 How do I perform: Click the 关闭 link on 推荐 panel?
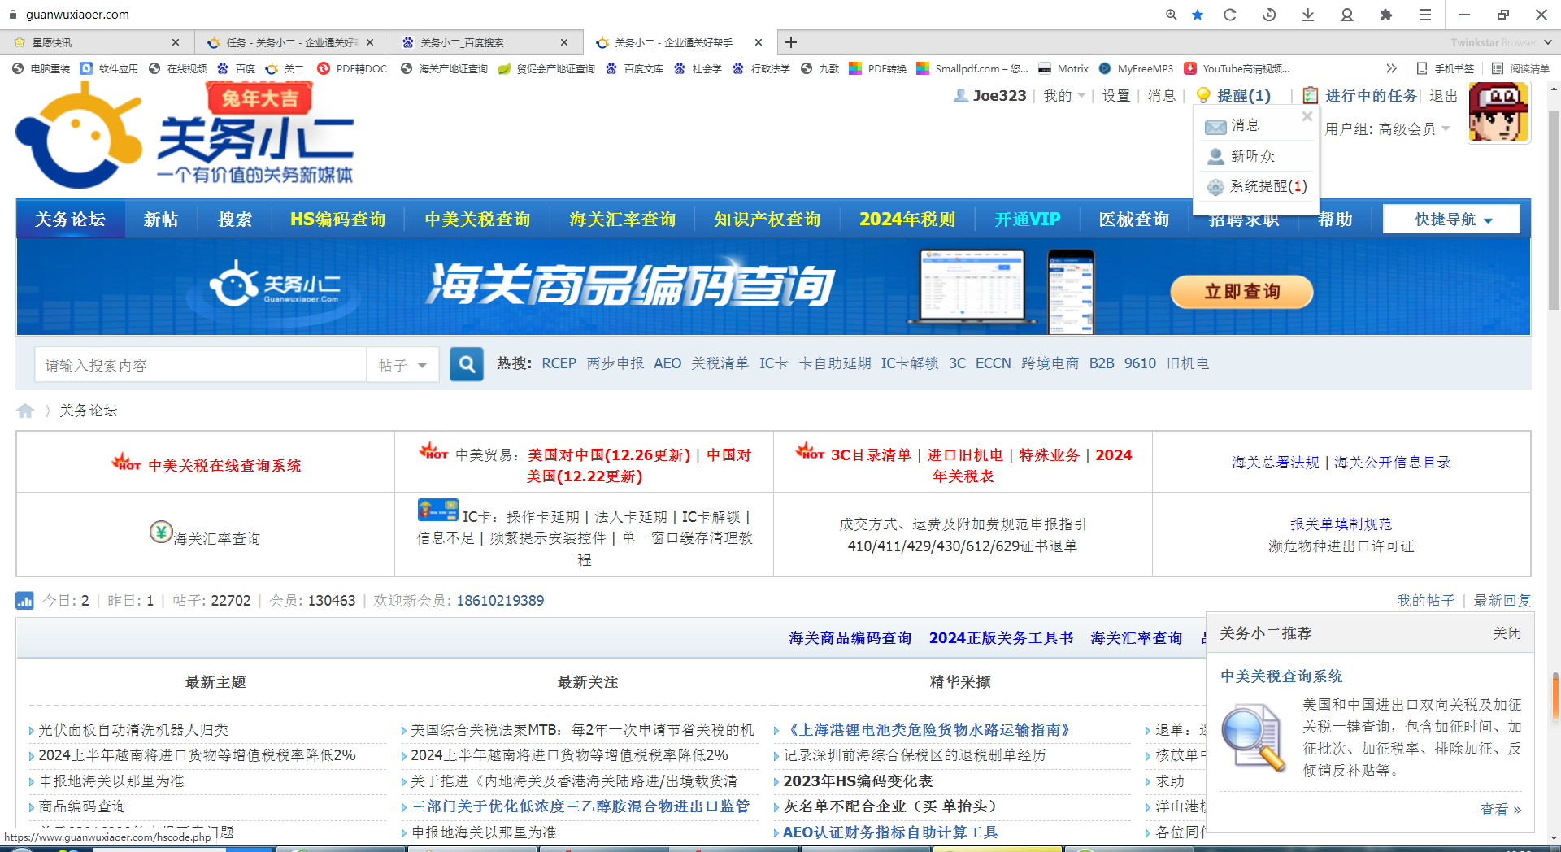1507,633
